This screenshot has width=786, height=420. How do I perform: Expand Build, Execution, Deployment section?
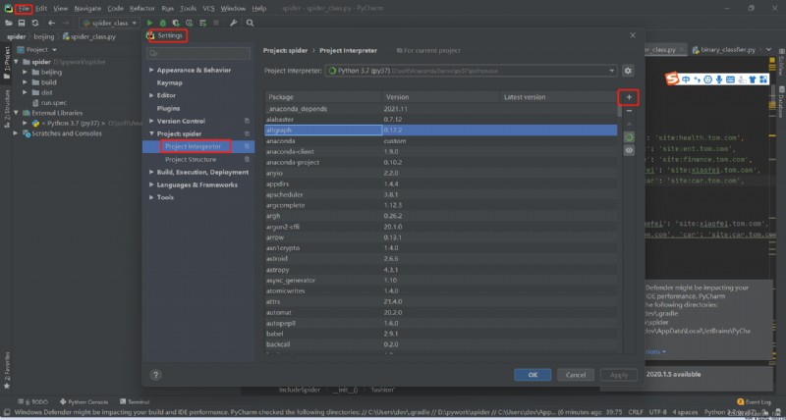[x=151, y=172]
